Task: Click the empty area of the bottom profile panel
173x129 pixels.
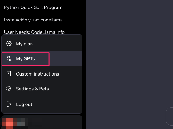Action: [62, 122]
